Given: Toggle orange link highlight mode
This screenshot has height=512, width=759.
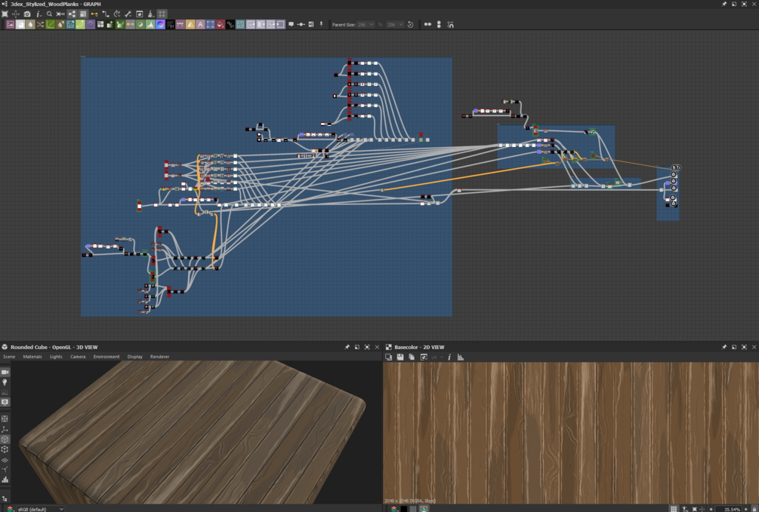Looking at the screenshot, I should click(94, 14).
